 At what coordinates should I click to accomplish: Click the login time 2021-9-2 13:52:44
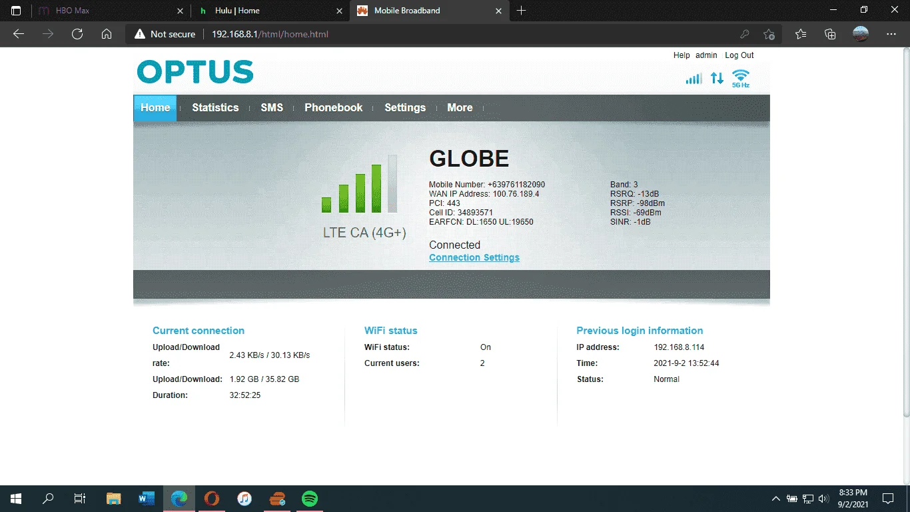[x=686, y=363]
